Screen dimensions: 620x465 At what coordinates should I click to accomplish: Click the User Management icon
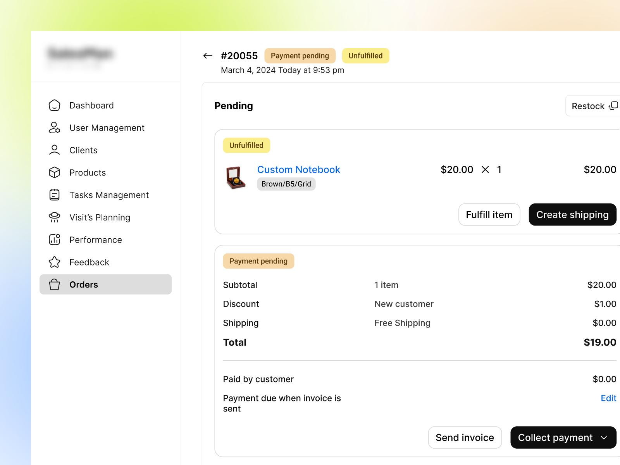click(x=55, y=128)
